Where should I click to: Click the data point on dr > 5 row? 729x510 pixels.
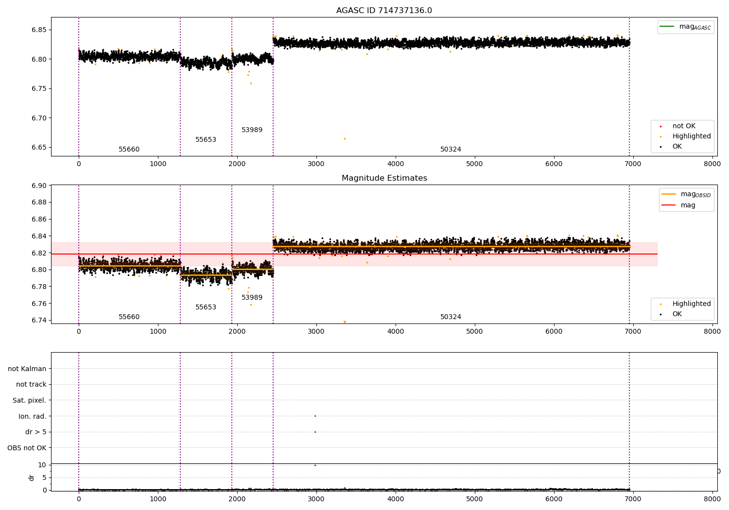(x=315, y=432)
